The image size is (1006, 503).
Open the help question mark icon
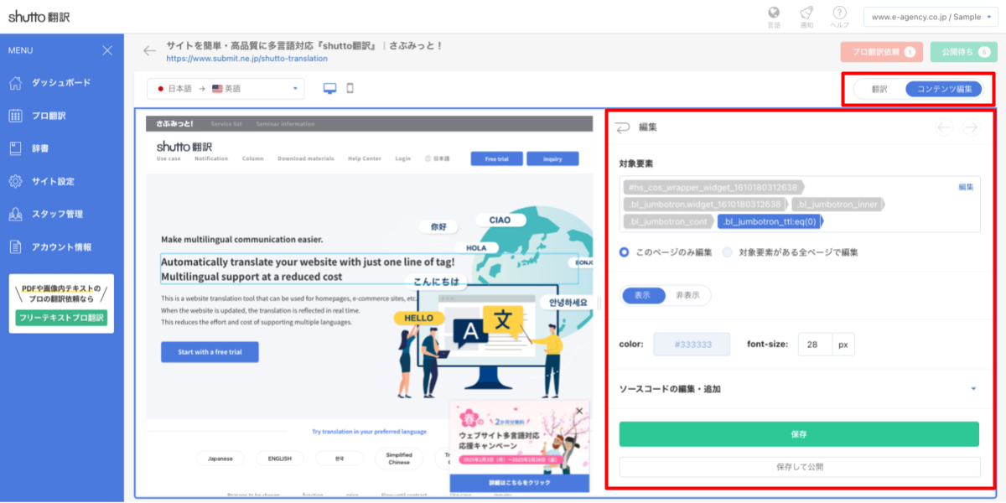839,13
